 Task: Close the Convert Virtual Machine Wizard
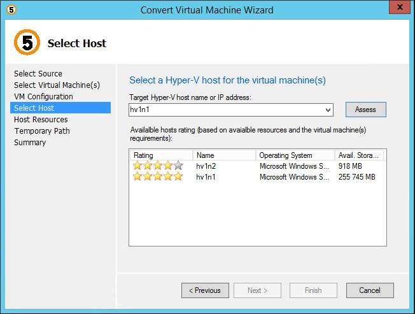point(399,8)
